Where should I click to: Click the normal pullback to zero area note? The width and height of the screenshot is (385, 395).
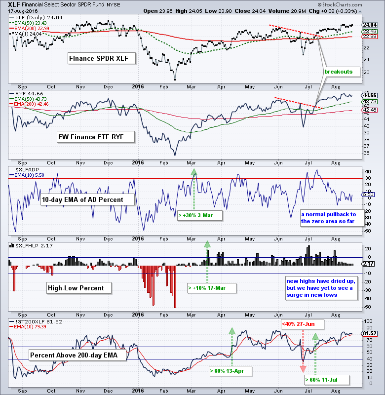(332, 218)
